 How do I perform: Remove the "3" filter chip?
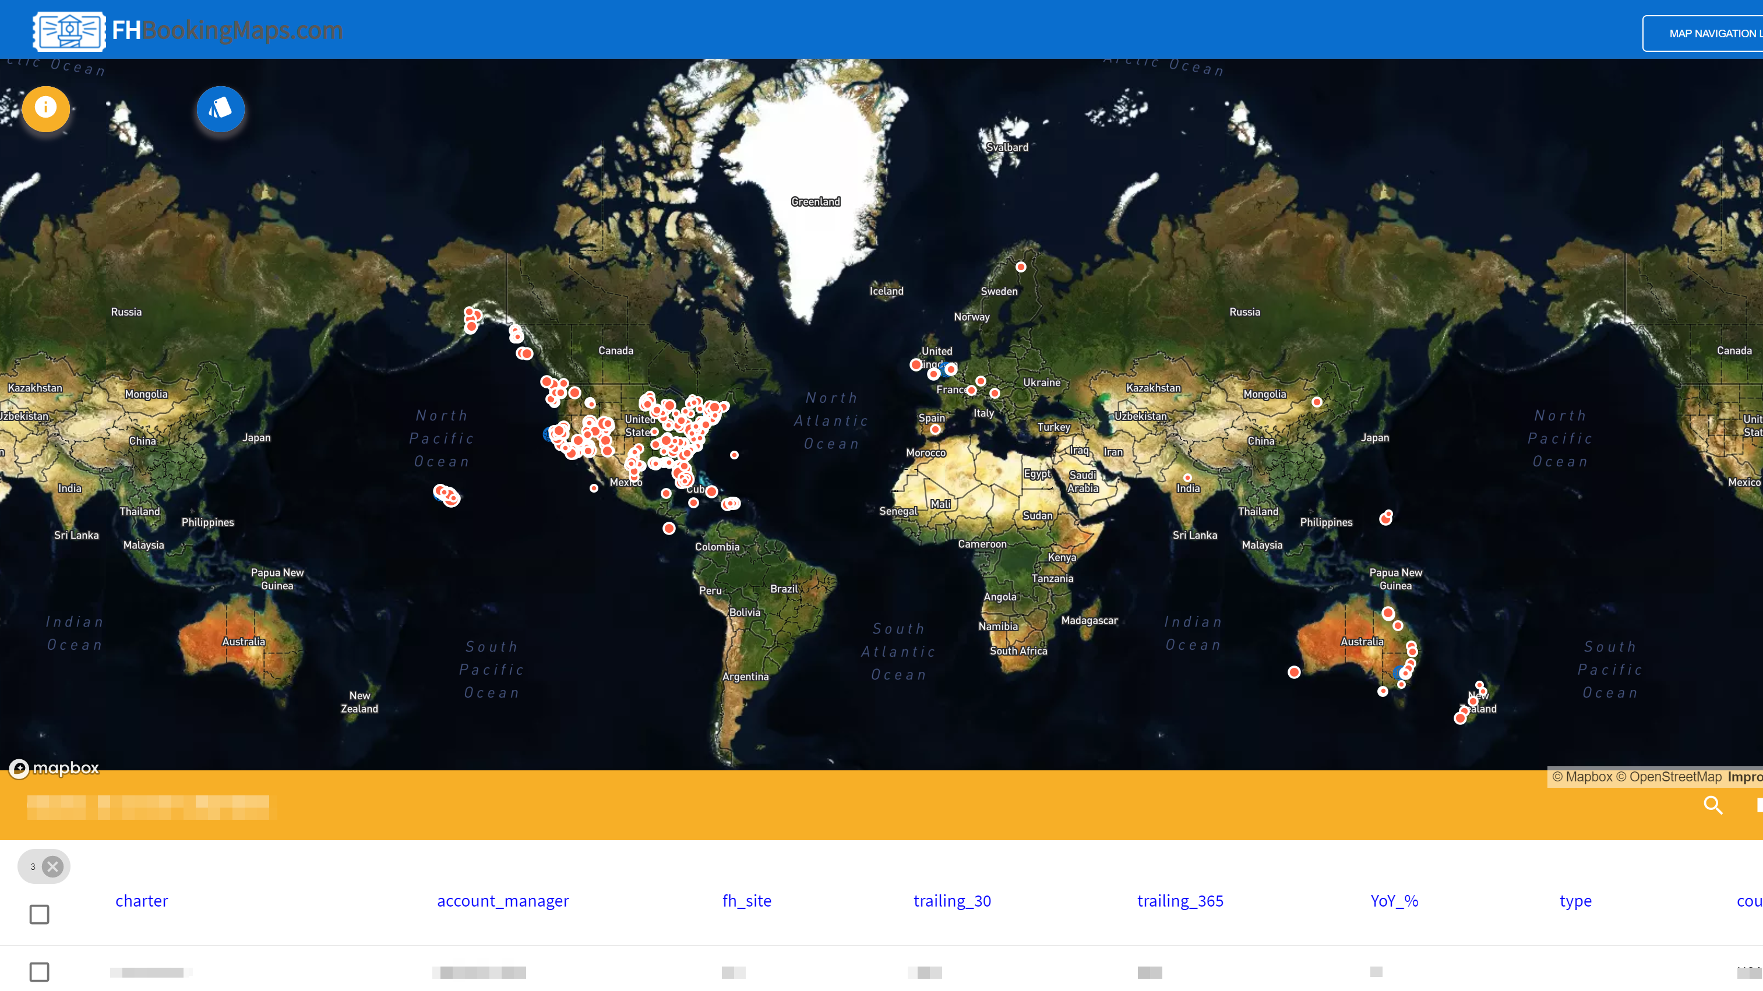(52, 866)
